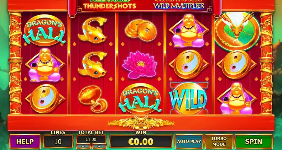Select the pink lotus flower symbol

pyautogui.click(x=140, y=64)
